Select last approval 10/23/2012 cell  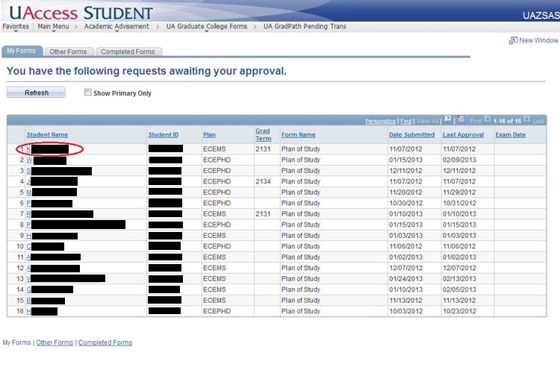click(459, 311)
